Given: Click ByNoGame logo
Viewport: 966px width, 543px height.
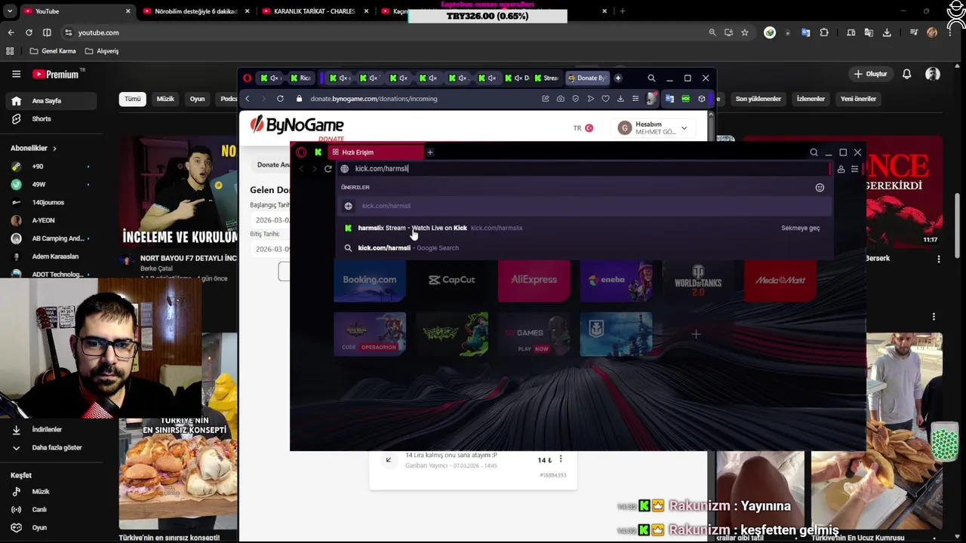Looking at the screenshot, I should point(297,126).
